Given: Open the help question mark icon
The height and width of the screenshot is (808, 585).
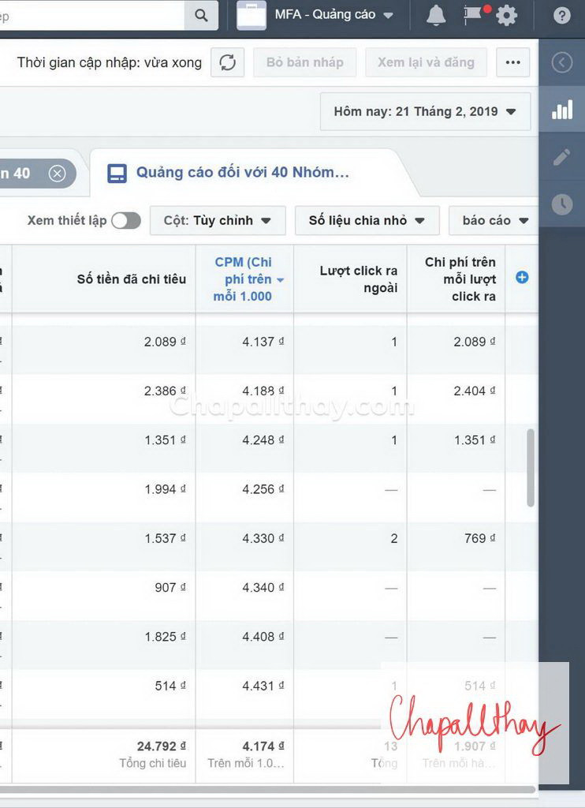Looking at the screenshot, I should click(x=561, y=16).
